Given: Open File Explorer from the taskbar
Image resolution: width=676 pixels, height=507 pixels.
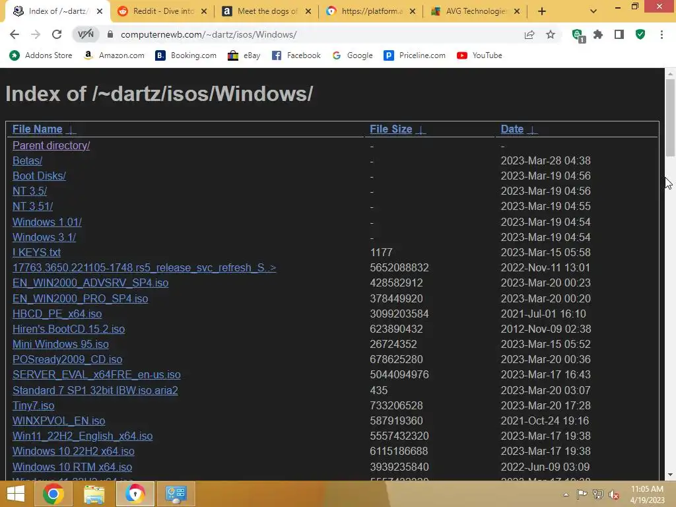Looking at the screenshot, I should (x=94, y=494).
